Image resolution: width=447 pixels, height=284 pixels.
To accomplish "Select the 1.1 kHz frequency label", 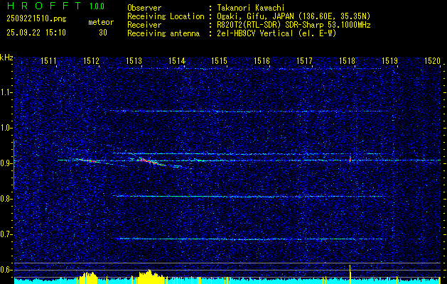I will point(6,92).
